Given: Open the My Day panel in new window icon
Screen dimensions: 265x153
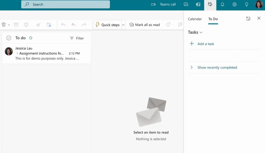Looking at the screenshot, I should point(248,19).
